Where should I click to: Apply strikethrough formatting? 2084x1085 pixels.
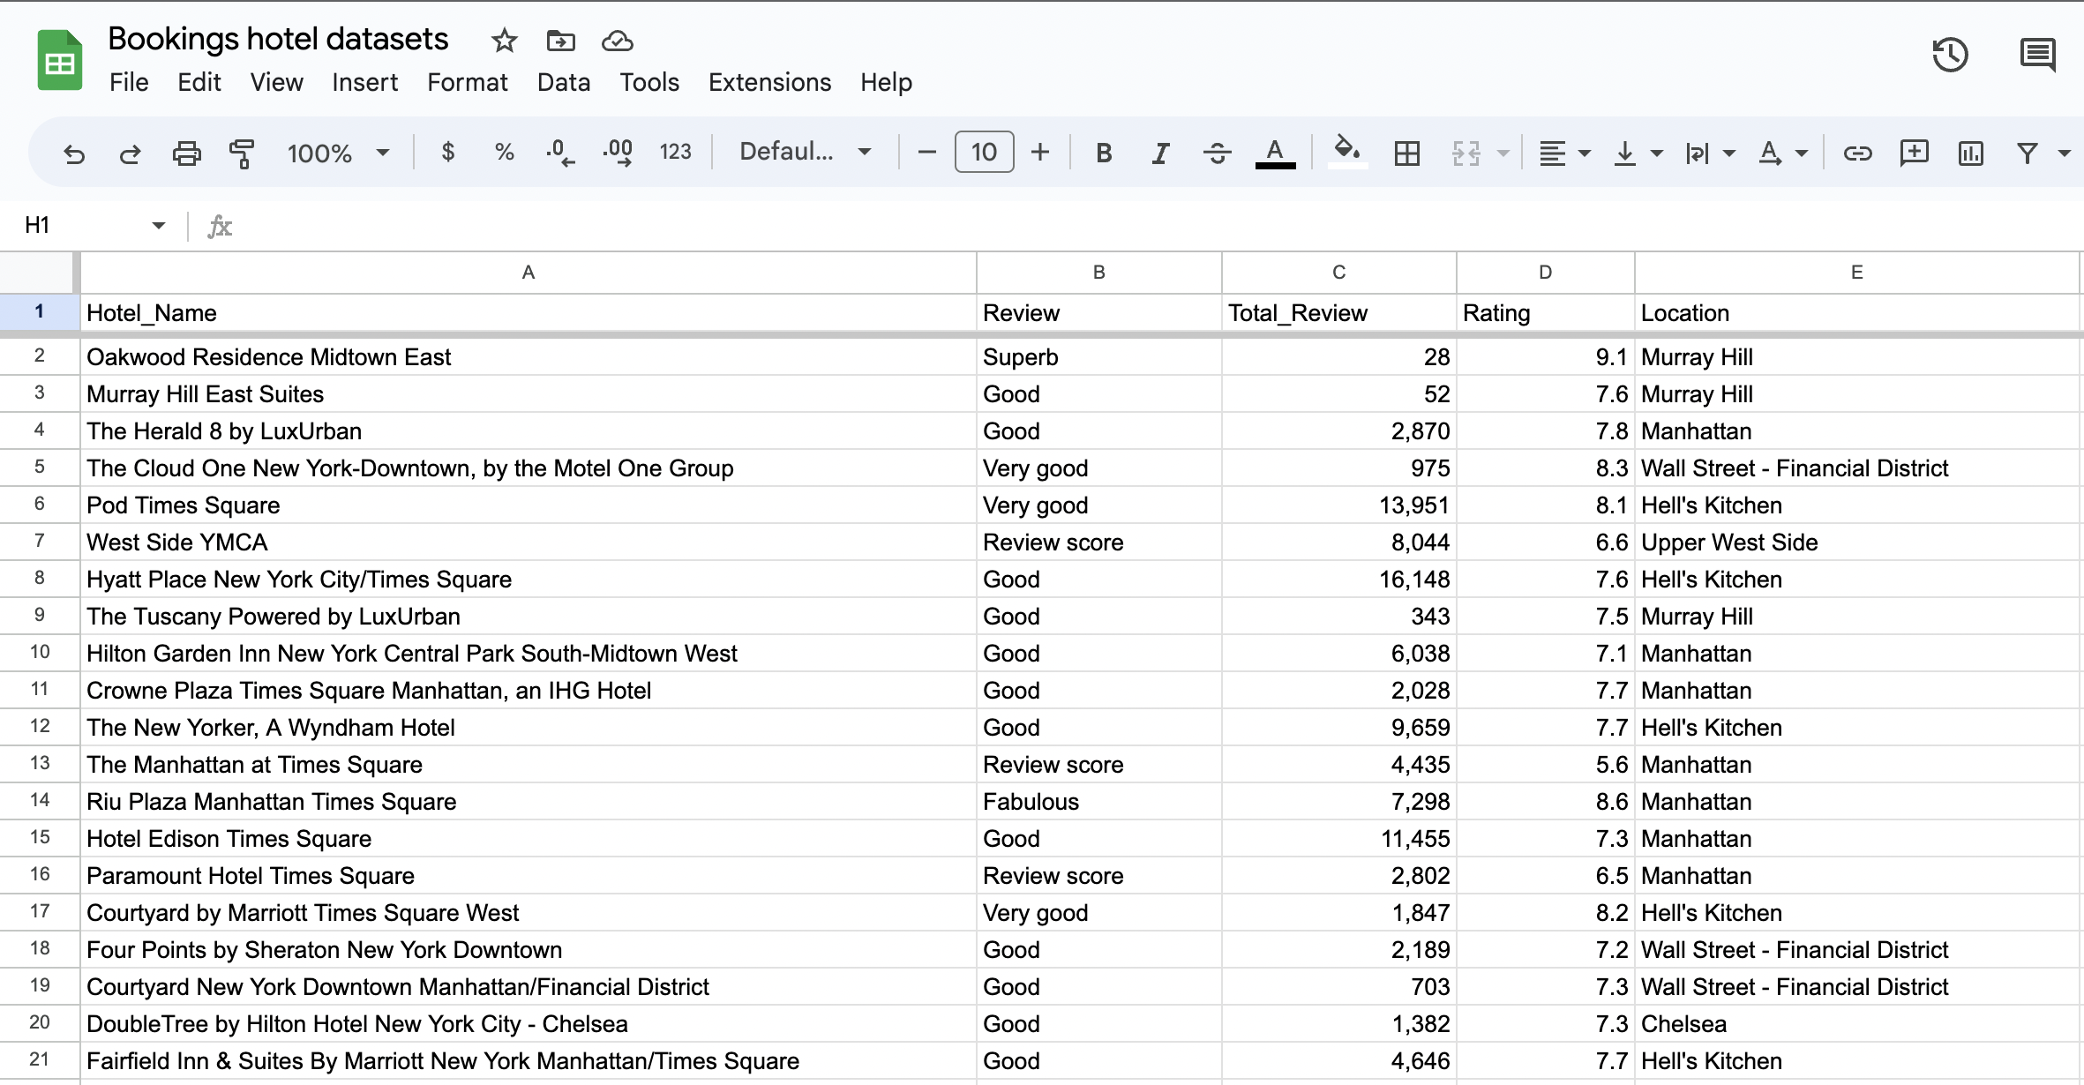click(x=1217, y=151)
